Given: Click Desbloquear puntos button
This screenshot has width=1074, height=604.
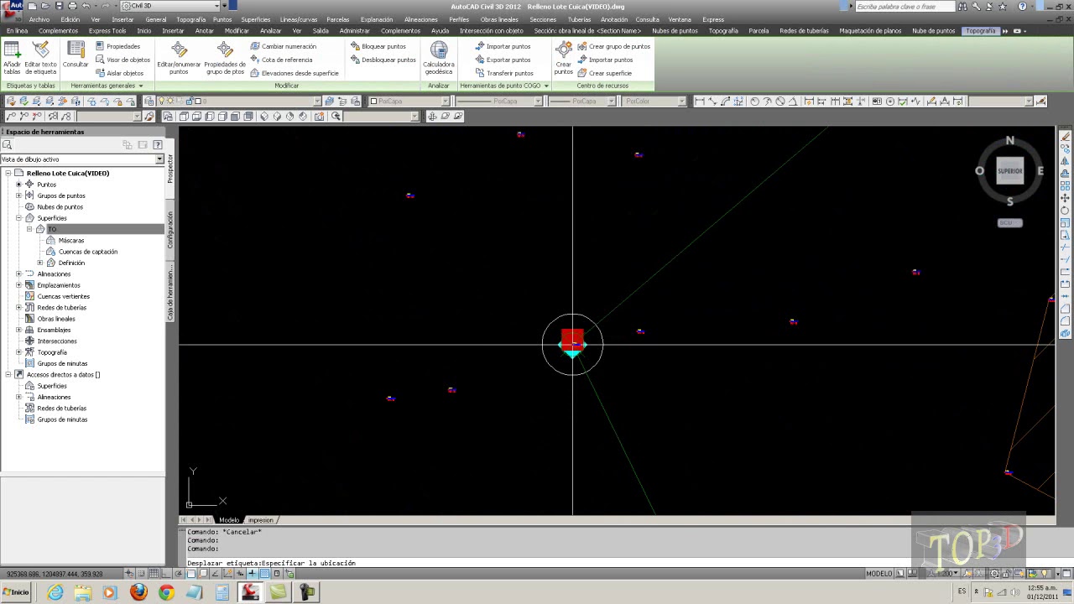Looking at the screenshot, I should [383, 60].
